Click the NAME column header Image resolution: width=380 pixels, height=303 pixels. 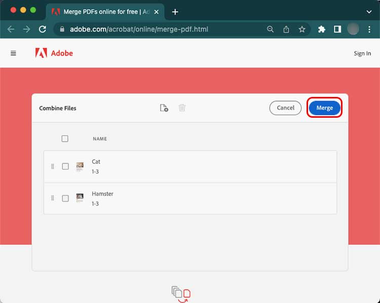pyautogui.click(x=100, y=139)
